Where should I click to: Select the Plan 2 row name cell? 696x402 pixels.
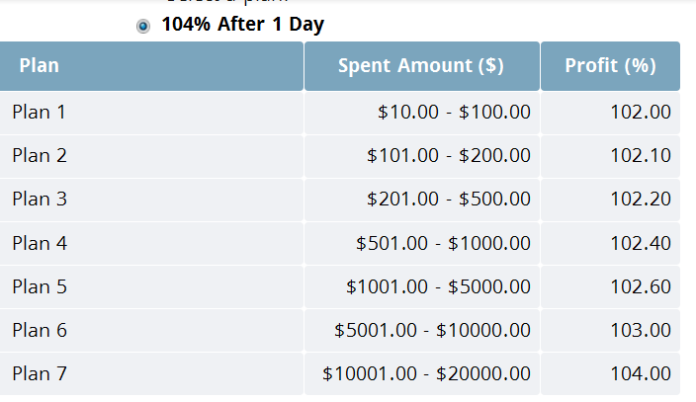pos(40,155)
